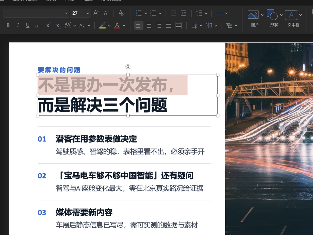
Task: Click the vertical align text icon
Action: coord(209,25)
